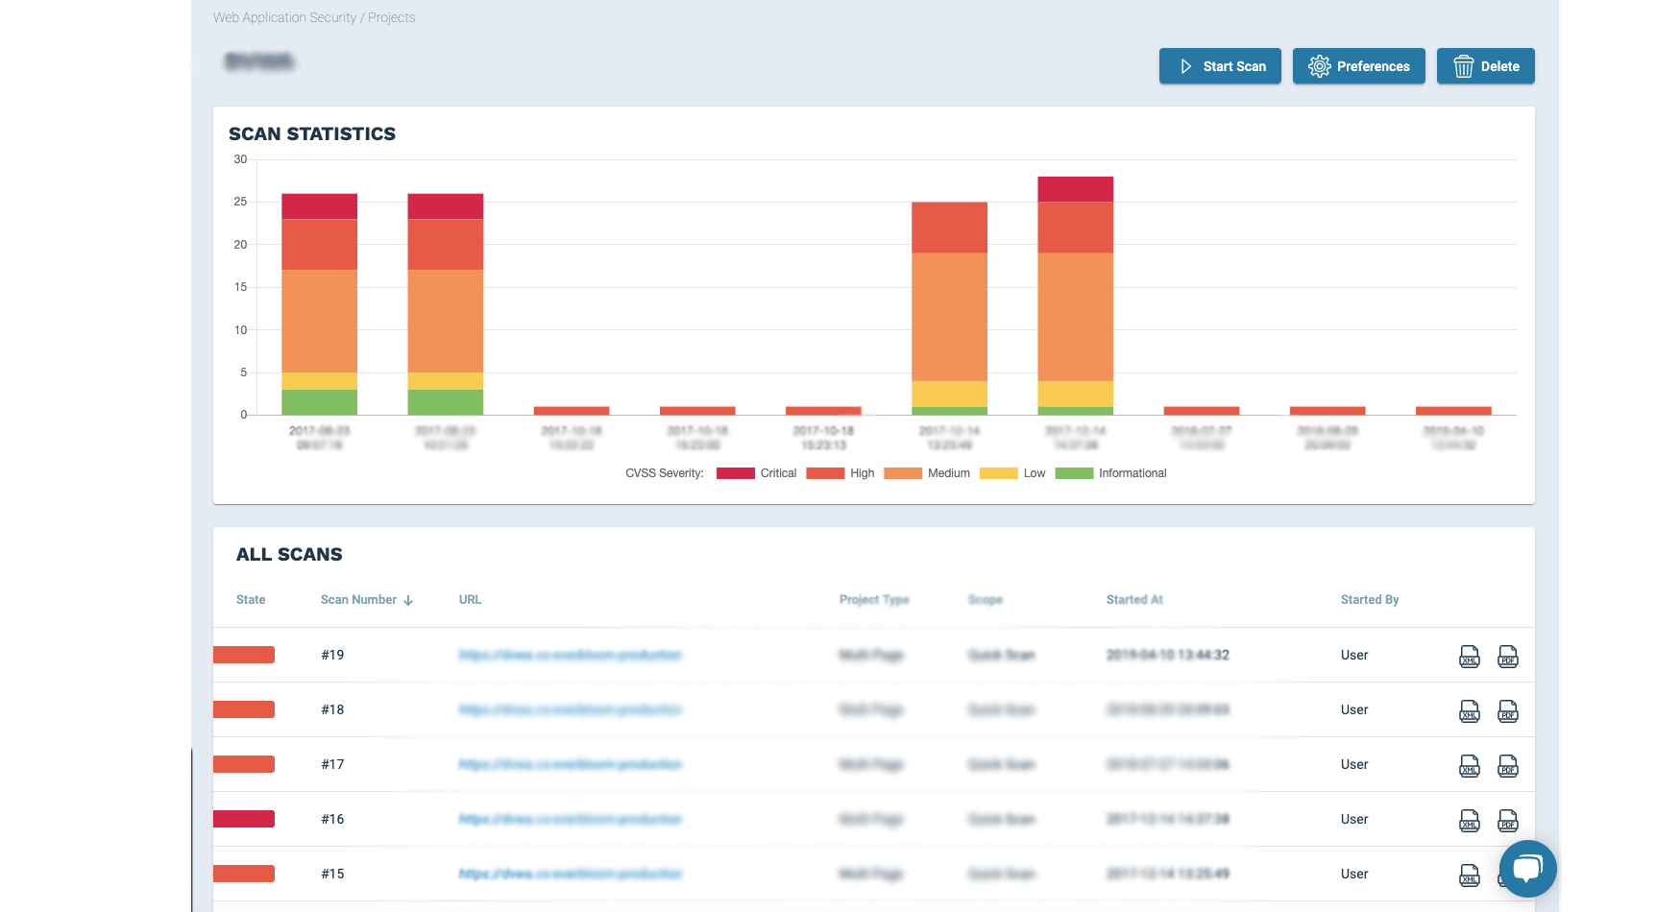The width and height of the screenshot is (1656, 912).
Task: Download XML report for scan #15
Action: coord(1469,876)
